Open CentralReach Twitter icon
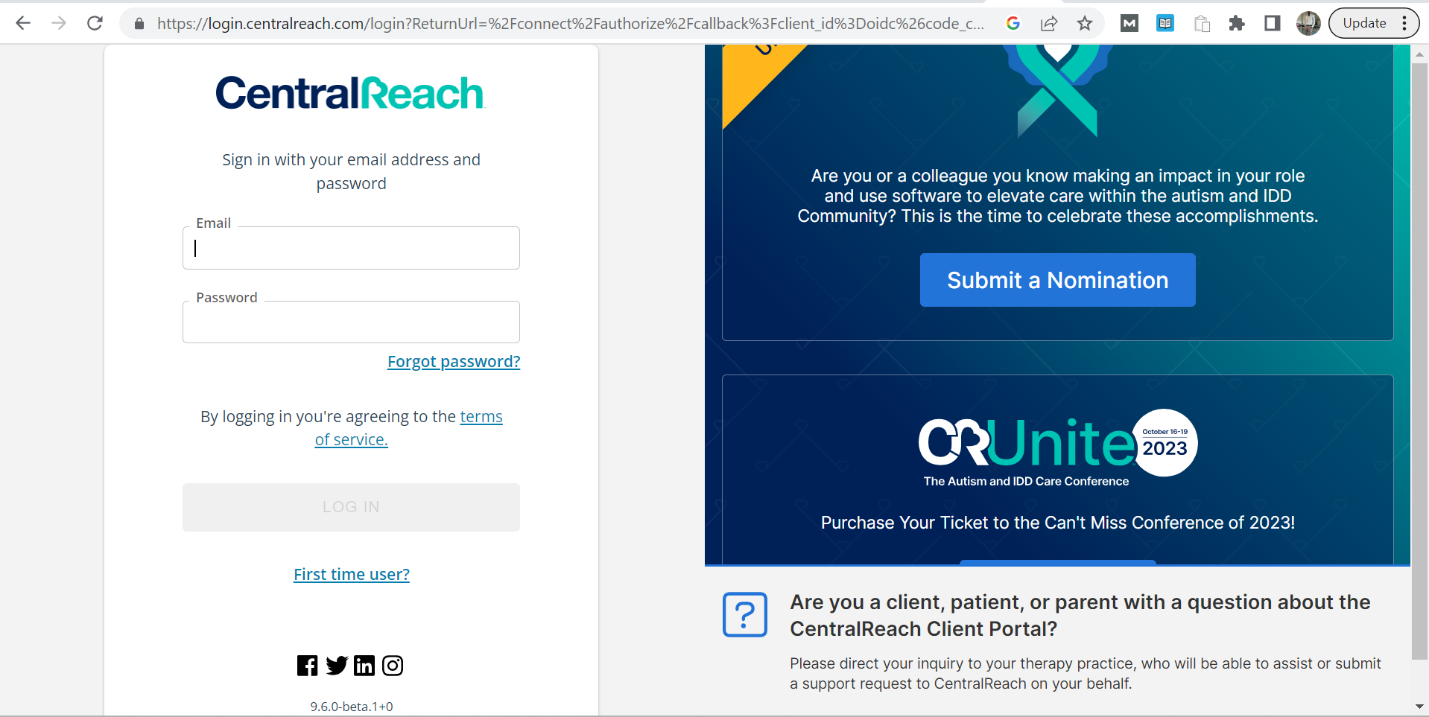 click(336, 666)
